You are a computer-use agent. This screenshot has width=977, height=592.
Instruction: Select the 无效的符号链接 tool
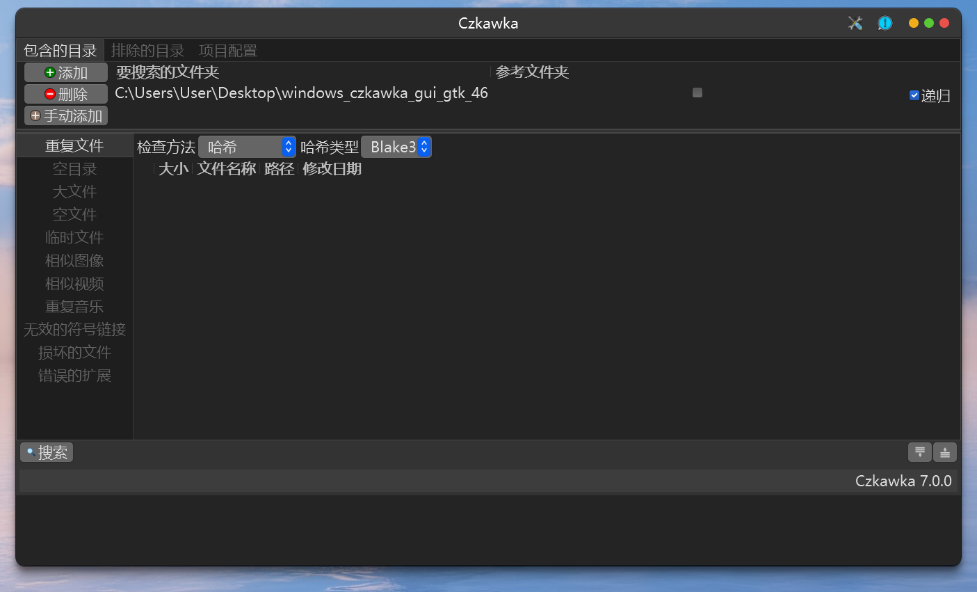pyautogui.click(x=74, y=329)
